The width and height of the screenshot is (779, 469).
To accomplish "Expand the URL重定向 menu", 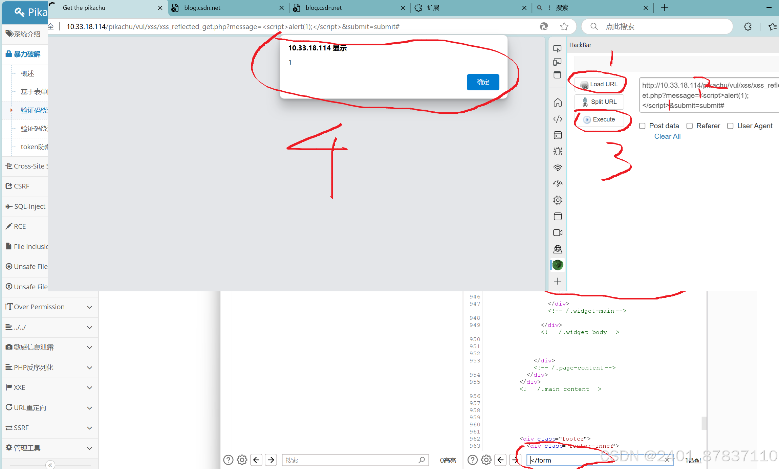I will click(50, 408).
